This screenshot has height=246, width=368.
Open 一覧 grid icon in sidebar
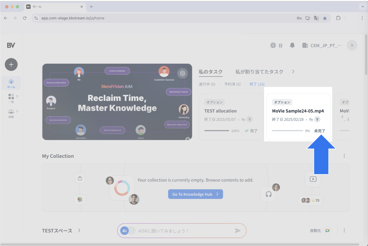(x=11, y=97)
